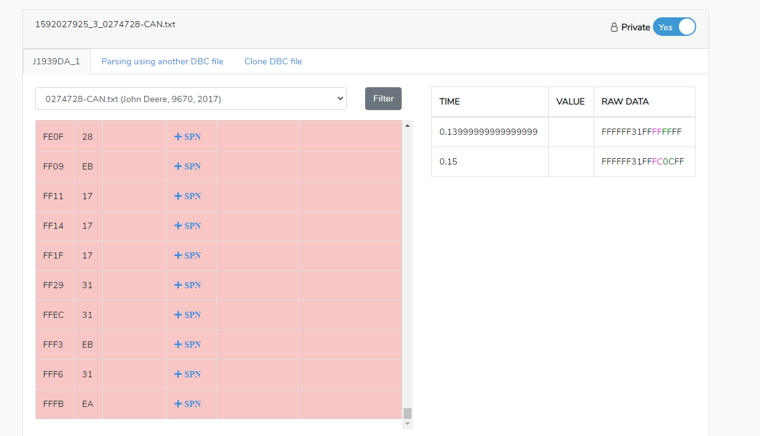Click the plus SPN icon in the FE0F row
Screen dimensions: 760x436
pos(188,137)
